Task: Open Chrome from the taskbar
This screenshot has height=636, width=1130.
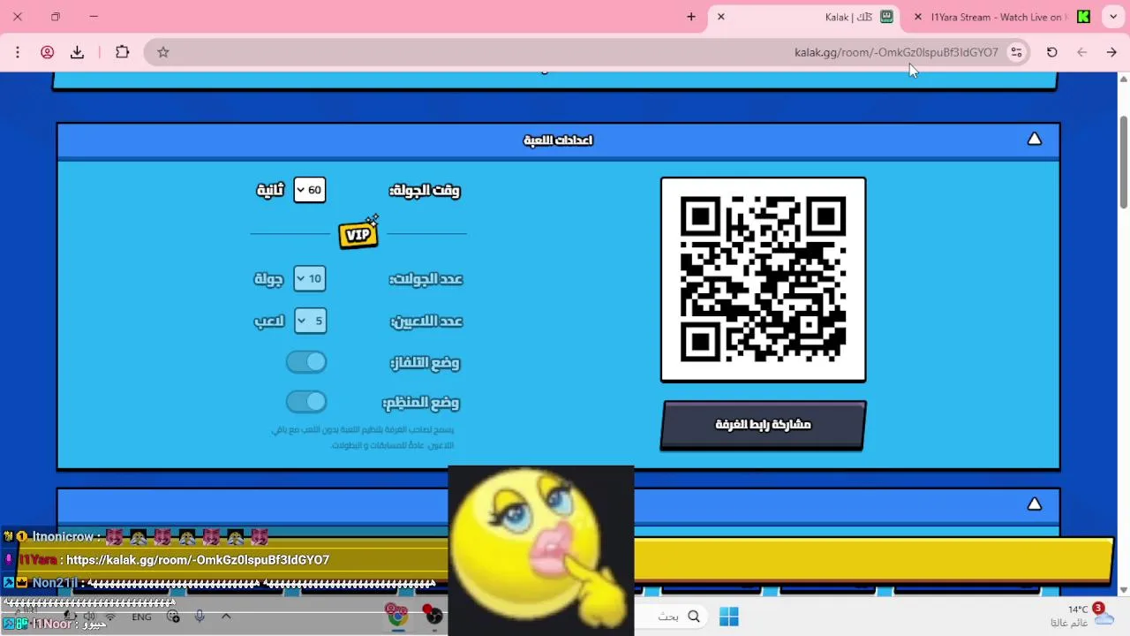Action: [397, 616]
